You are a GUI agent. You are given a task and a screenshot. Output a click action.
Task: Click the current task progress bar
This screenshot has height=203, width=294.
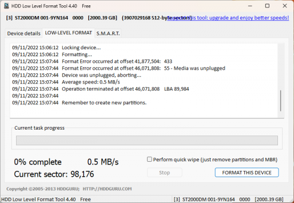147,140
